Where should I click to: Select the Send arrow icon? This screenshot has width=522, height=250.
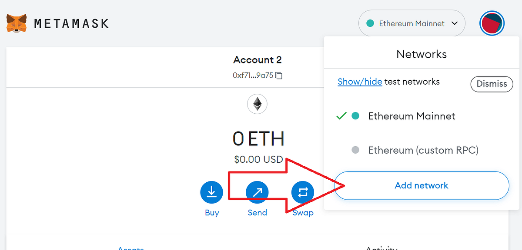coord(257,191)
